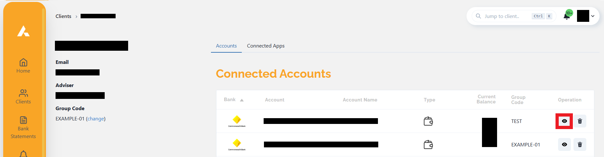Expand the user profile dropdown chevron
This screenshot has height=157, width=604.
[593, 16]
